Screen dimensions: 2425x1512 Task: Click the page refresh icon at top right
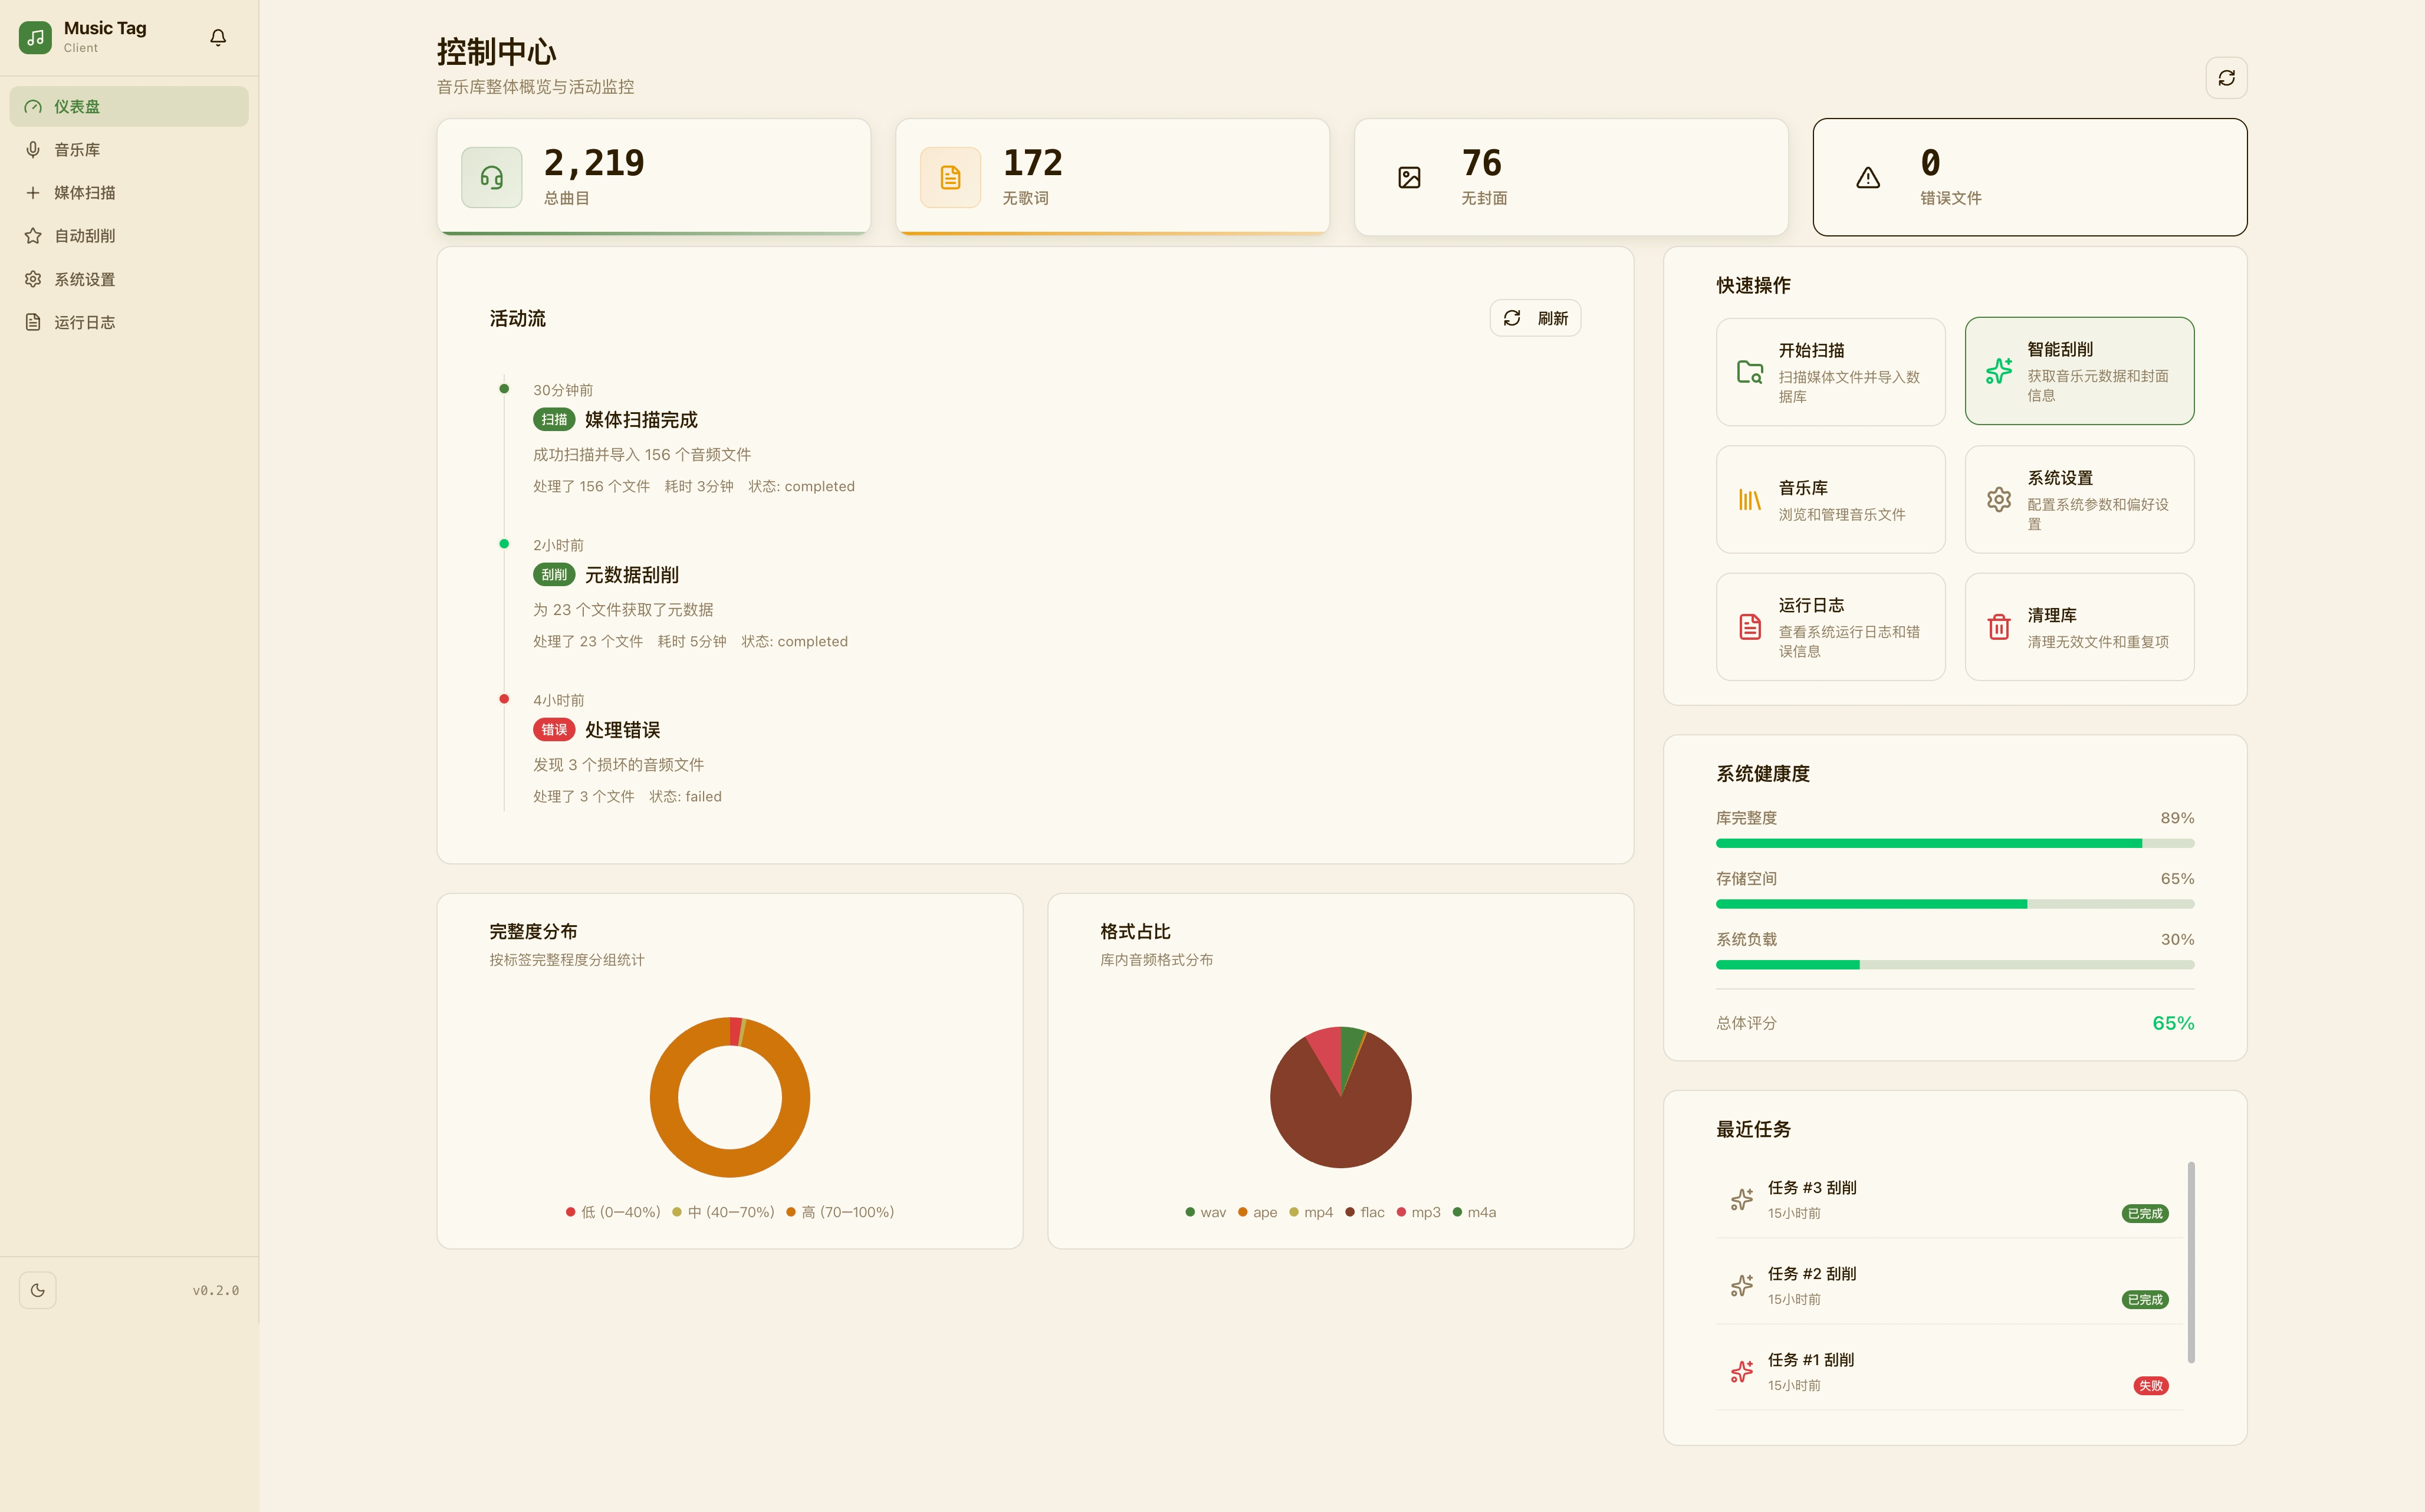(2226, 78)
